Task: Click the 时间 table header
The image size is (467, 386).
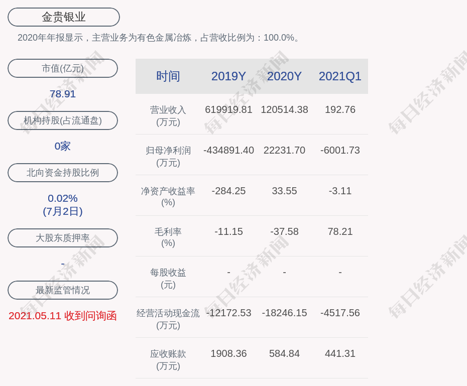Action: pos(168,76)
